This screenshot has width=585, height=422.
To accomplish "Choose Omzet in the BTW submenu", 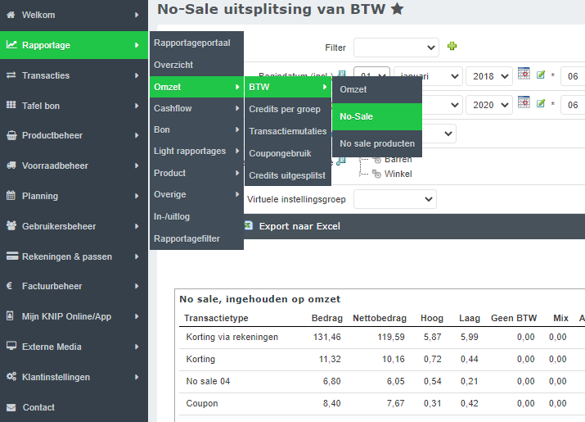I will [x=353, y=89].
